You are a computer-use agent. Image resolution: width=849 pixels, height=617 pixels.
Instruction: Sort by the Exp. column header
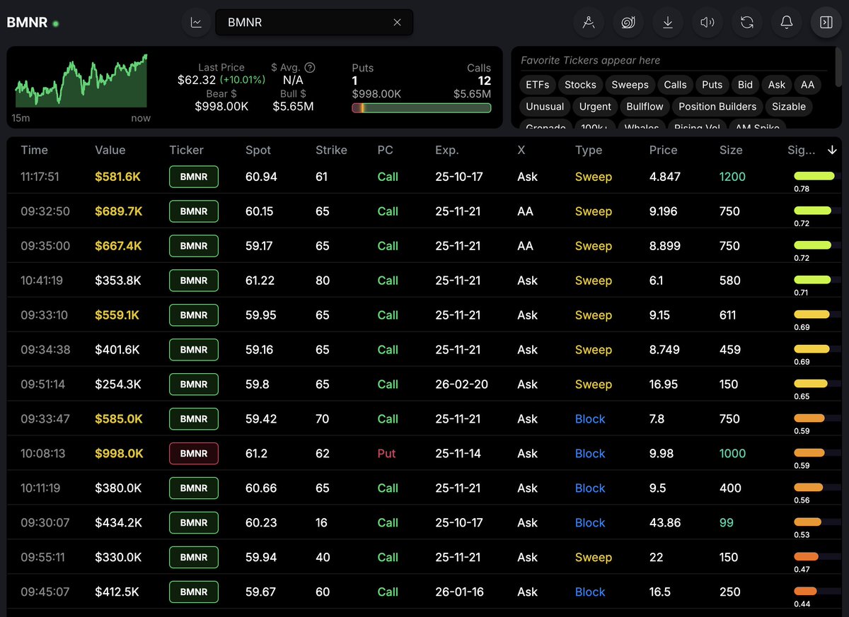[x=446, y=150]
